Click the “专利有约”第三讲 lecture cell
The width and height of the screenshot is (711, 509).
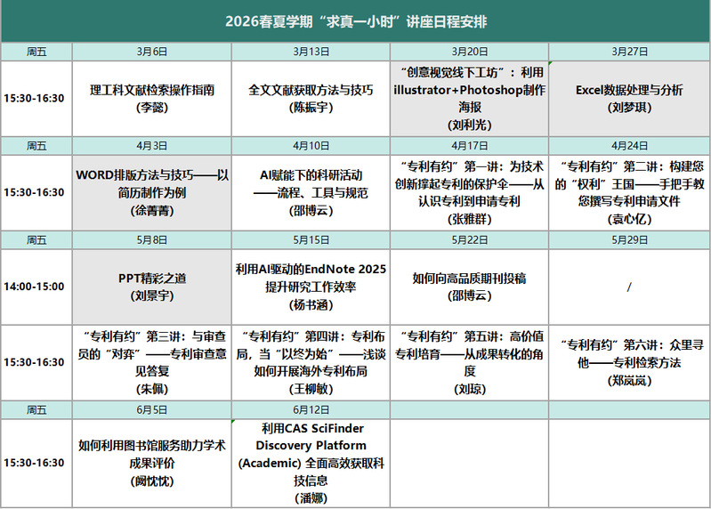(x=151, y=362)
